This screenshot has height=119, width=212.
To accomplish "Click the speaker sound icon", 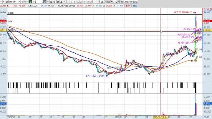I will pos(25,2).
